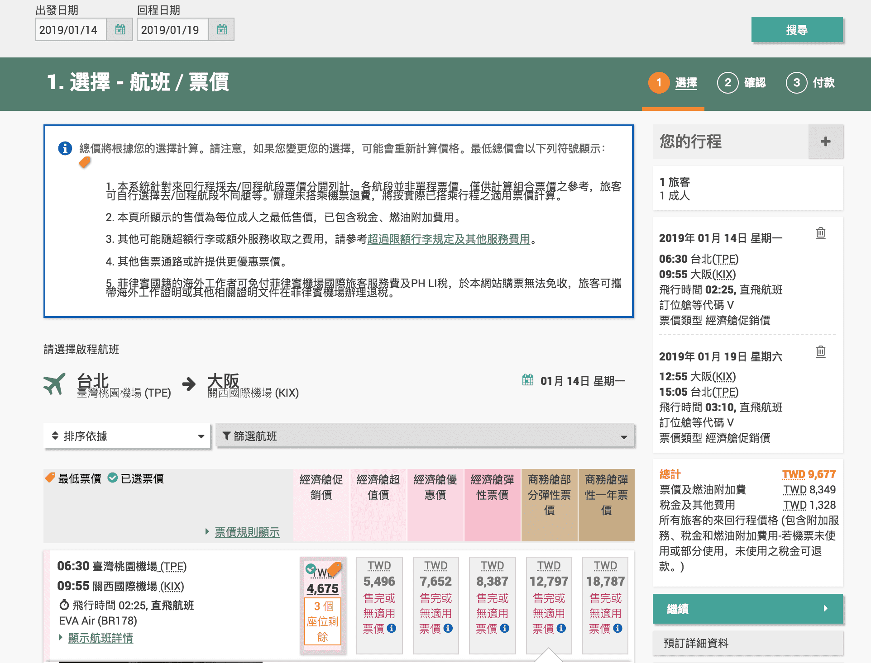Select the TWD 8,387 fare cell
Image resolution: width=871 pixels, height=663 pixels.
coord(493,605)
